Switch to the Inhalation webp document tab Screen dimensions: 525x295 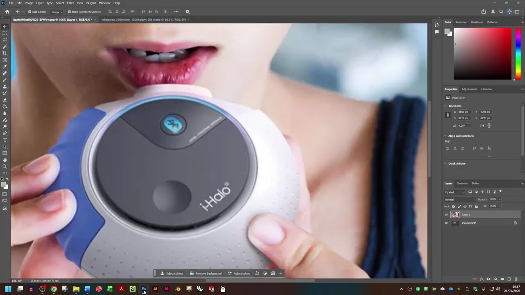(x=144, y=20)
